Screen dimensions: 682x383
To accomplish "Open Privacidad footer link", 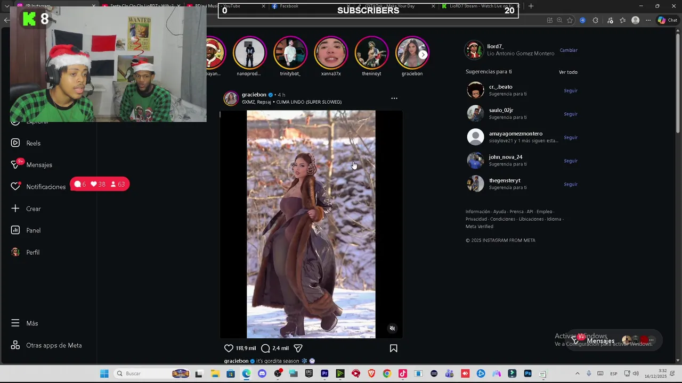I will [476, 219].
